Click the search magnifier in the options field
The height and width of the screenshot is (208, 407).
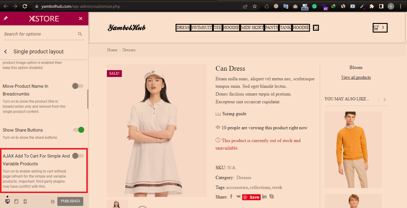coord(80,34)
